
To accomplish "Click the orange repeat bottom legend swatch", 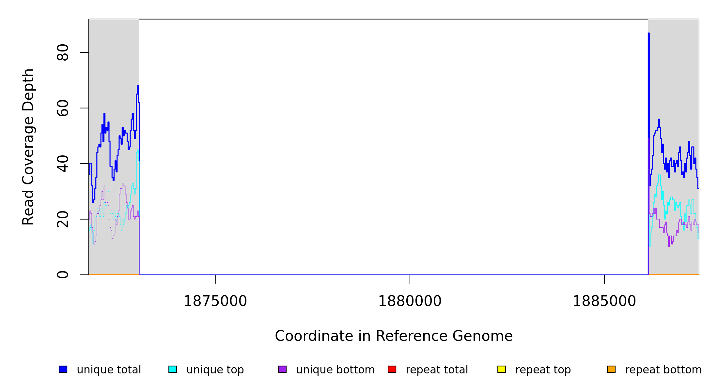I will click(x=611, y=369).
